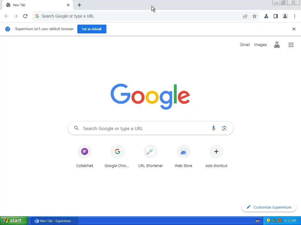
Task: Search by image with Lens icon
Action: 224,128
